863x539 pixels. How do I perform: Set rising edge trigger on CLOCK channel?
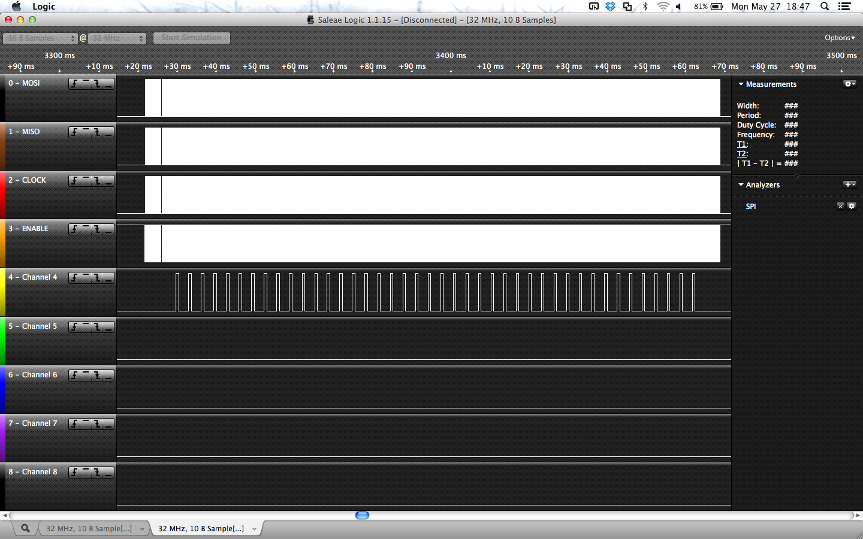pyautogui.click(x=74, y=181)
